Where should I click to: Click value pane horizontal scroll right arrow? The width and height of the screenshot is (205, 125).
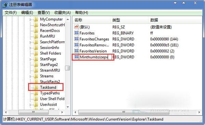[199, 112]
